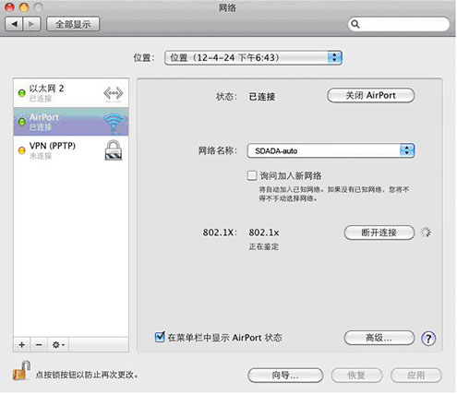
Task: Open the gear action menu
Action: [58, 345]
